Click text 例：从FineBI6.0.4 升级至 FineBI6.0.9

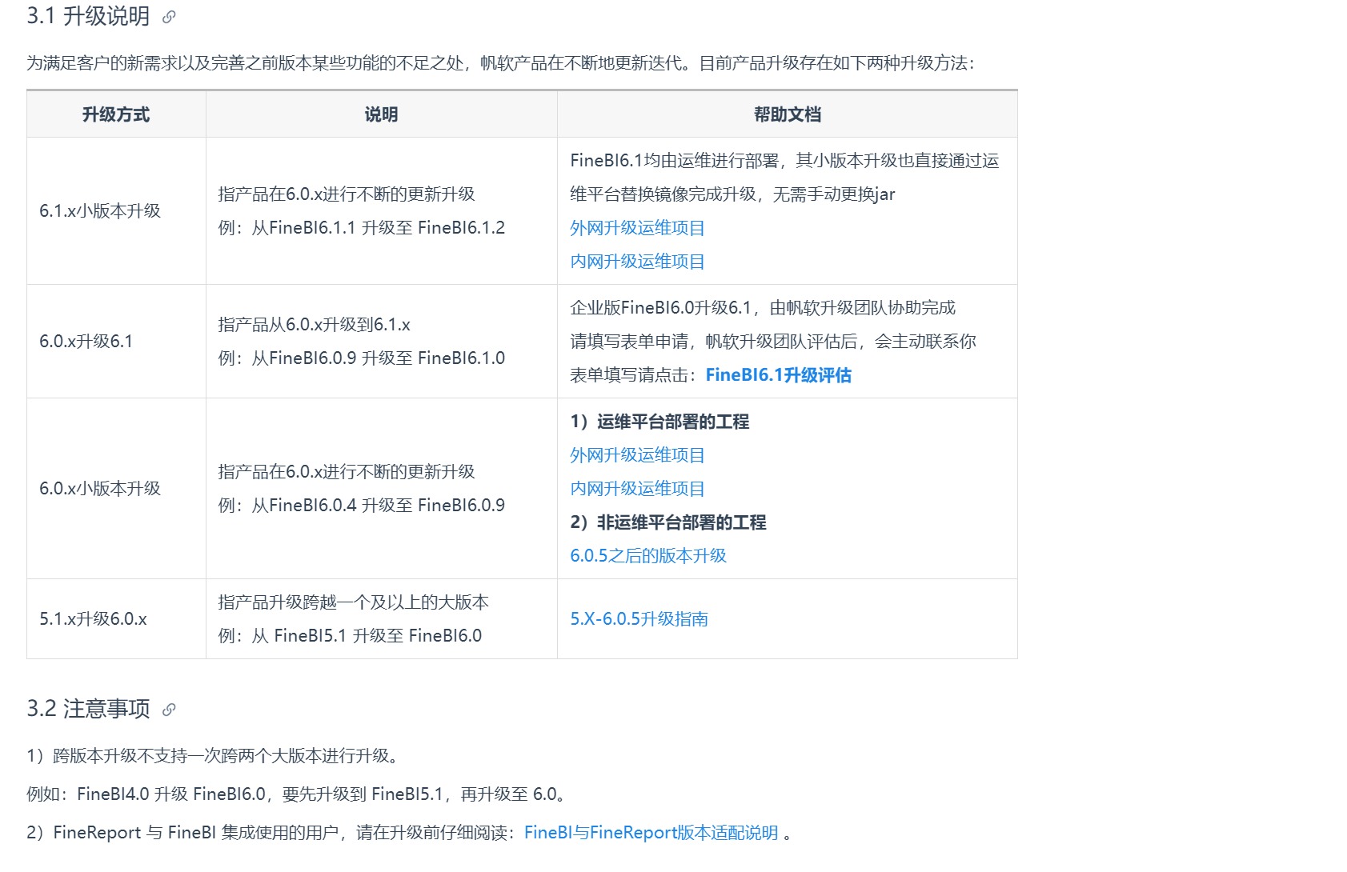tap(362, 506)
